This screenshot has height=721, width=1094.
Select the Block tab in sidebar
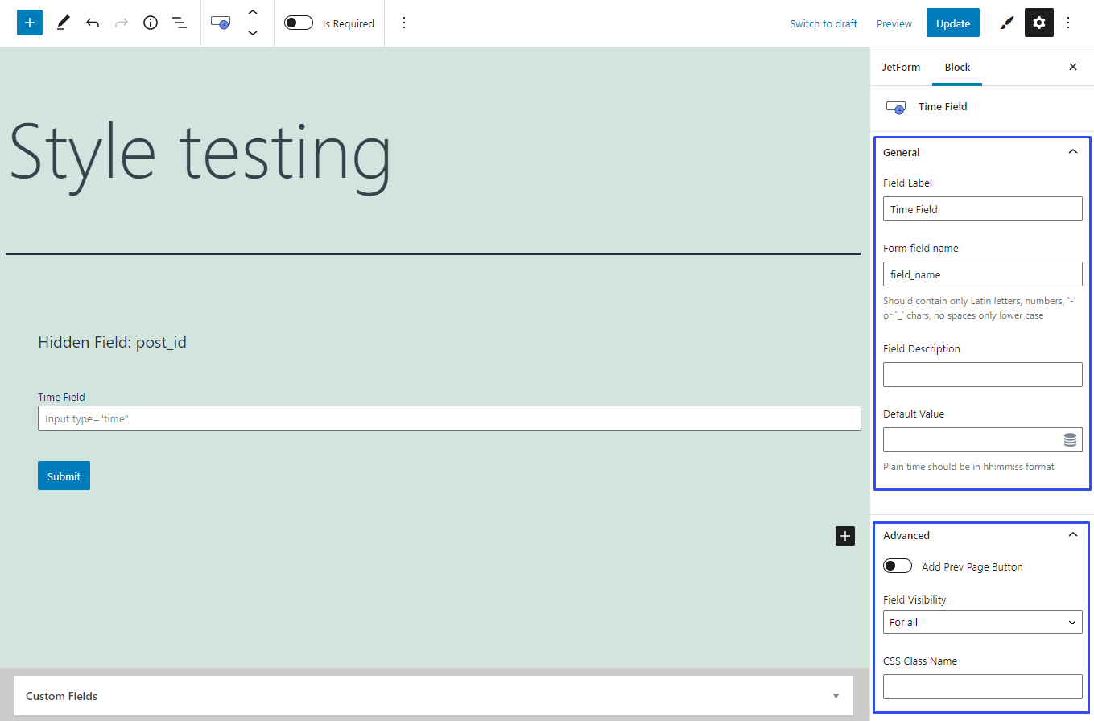[957, 67]
